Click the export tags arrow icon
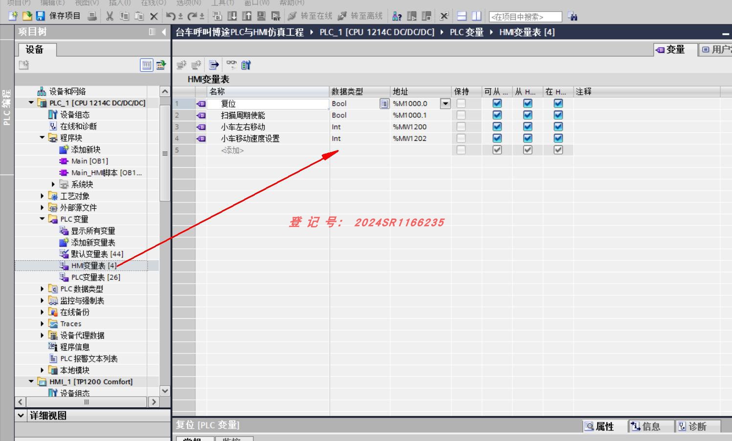 (214, 65)
